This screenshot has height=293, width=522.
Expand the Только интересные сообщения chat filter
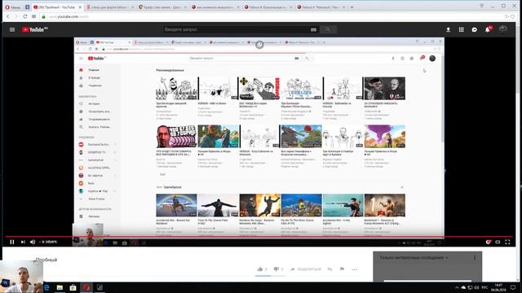[414, 257]
